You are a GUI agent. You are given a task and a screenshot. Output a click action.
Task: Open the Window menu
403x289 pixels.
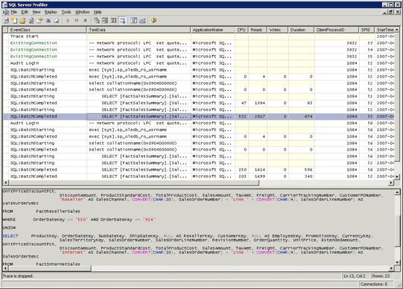click(x=82, y=12)
